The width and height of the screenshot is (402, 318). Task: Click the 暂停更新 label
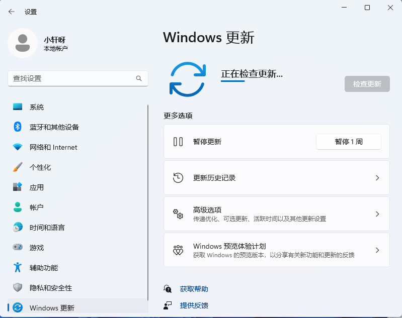click(207, 142)
